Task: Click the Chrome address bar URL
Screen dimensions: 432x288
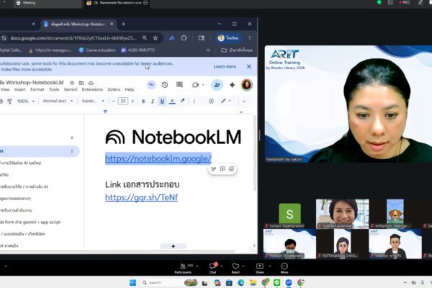Action: 73,38
